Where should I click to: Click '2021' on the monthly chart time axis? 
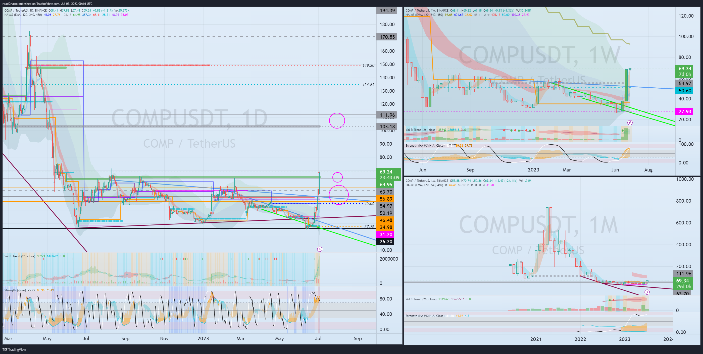point(536,339)
